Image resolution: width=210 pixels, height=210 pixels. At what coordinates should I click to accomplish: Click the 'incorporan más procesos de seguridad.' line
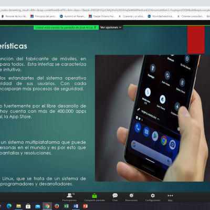click(x=42, y=89)
